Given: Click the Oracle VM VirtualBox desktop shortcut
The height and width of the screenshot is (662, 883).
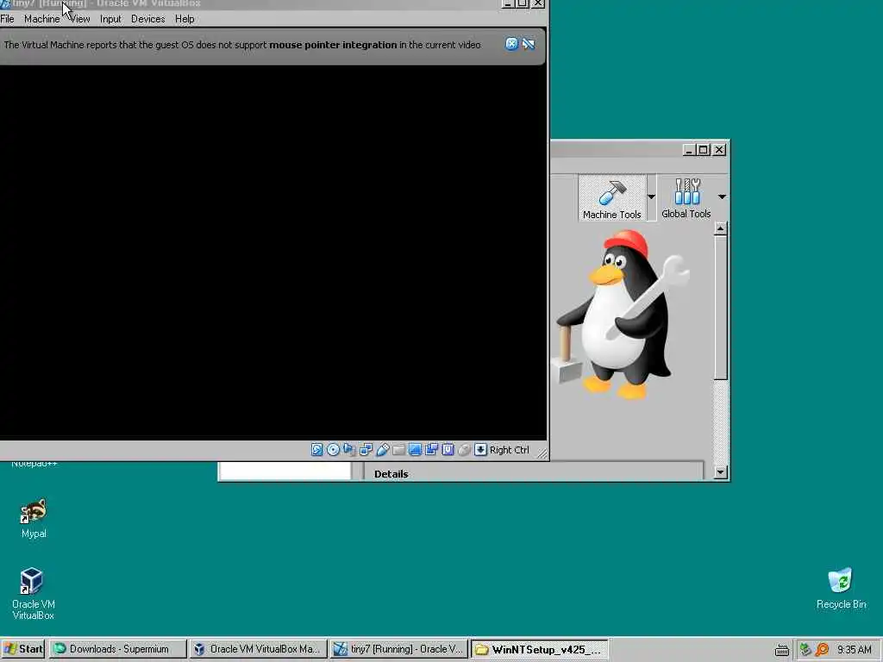Looking at the screenshot, I should (x=34, y=594).
